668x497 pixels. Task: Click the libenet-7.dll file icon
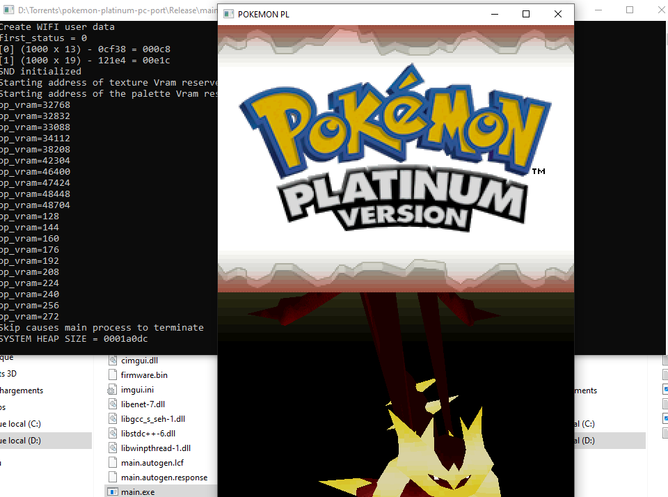(x=113, y=404)
